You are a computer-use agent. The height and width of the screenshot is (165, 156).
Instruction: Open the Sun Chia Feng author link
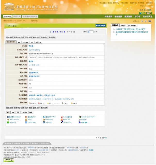(34, 50)
